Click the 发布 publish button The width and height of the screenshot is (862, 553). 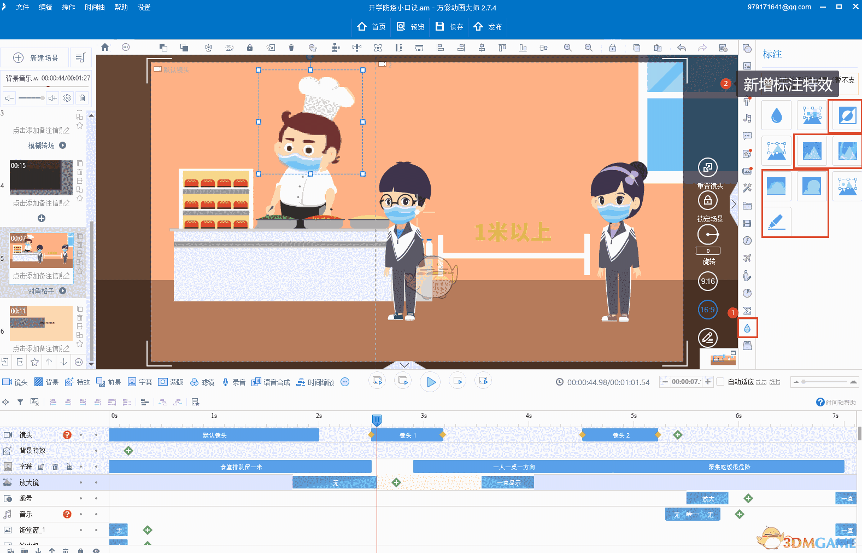pos(488,27)
